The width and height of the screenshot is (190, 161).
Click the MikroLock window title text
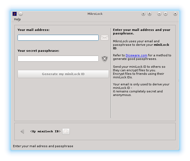(95, 14)
